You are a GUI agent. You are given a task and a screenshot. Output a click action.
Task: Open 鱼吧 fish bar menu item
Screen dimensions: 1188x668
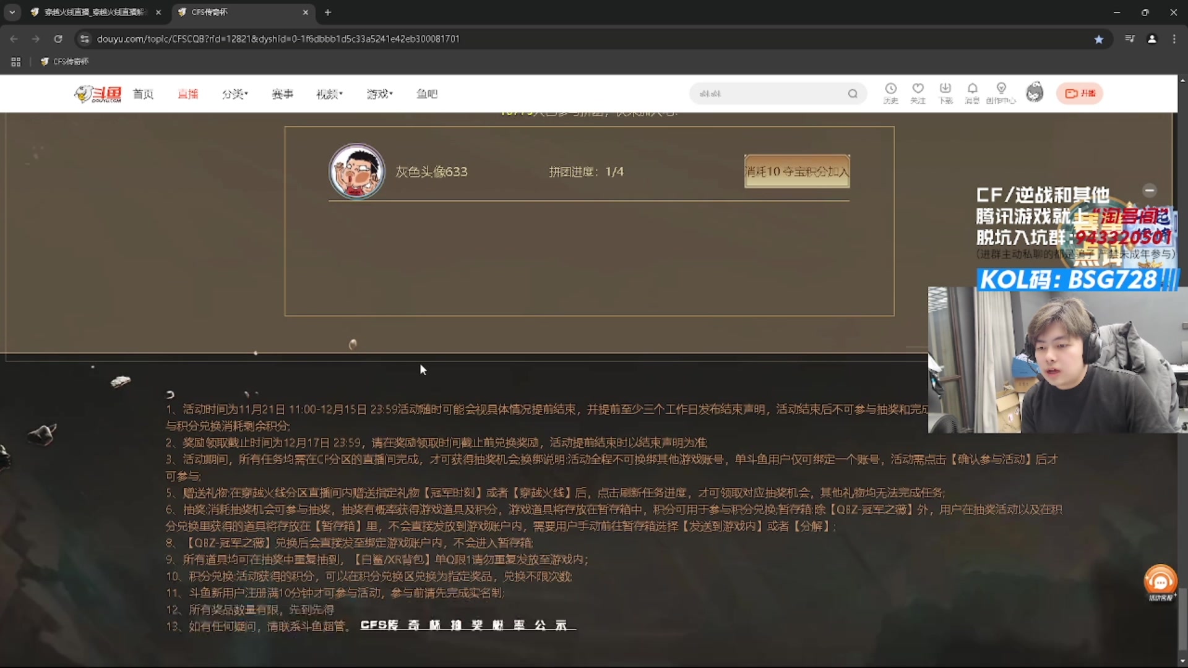427,94
